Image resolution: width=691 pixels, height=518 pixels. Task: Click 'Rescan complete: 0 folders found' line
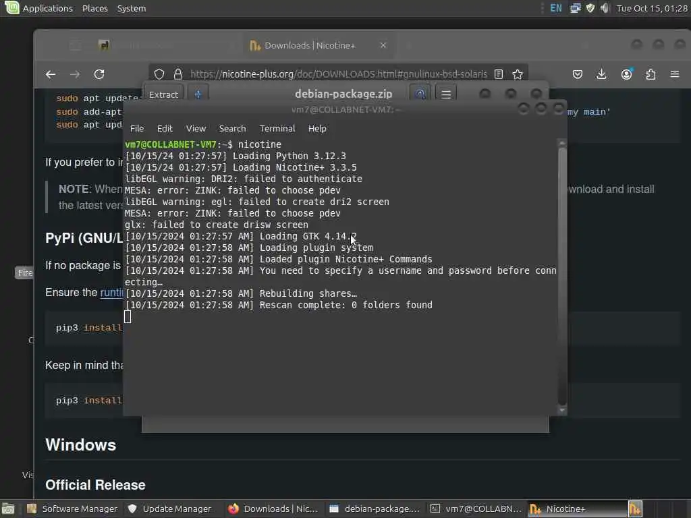tap(346, 305)
